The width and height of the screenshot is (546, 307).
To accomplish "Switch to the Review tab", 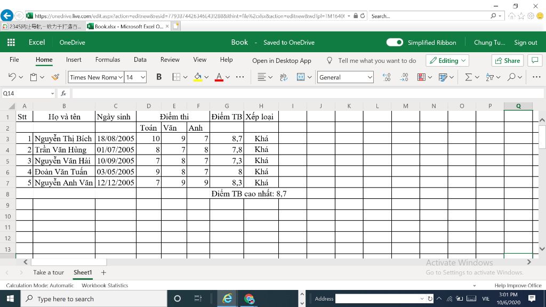I will pyautogui.click(x=170, y=60).
